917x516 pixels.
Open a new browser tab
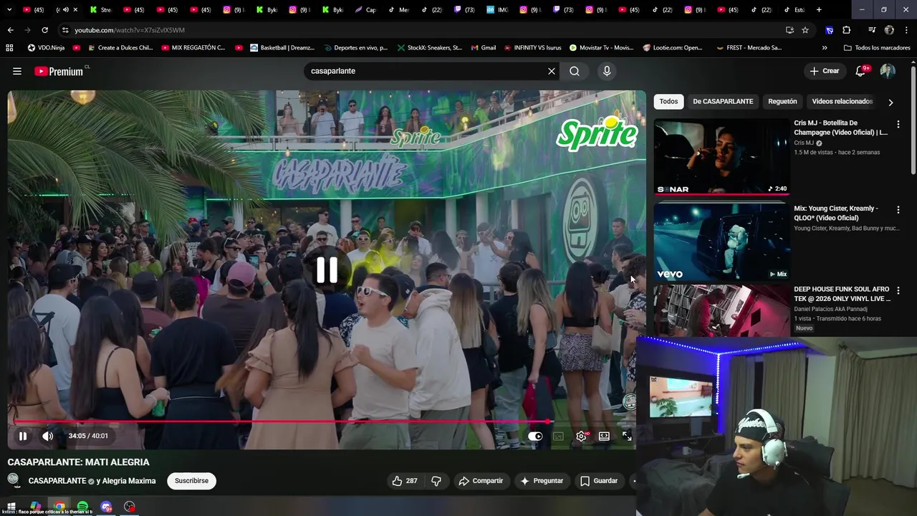click(819, 10)
